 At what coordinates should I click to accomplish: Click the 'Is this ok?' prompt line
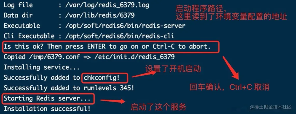click(x=107, y=46)
